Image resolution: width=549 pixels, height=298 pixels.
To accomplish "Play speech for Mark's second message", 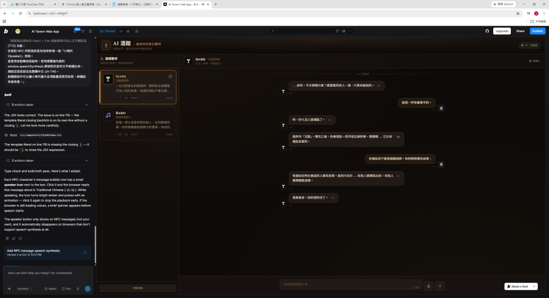I will [330, 120].
